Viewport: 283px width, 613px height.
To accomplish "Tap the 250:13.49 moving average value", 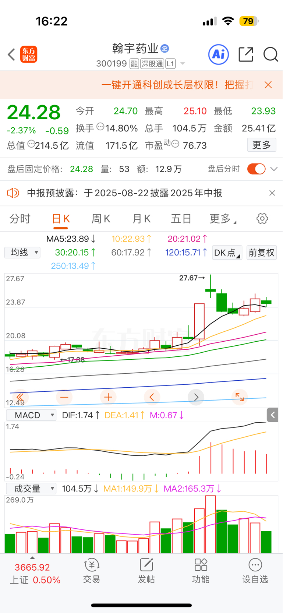I will coord(73,266).
